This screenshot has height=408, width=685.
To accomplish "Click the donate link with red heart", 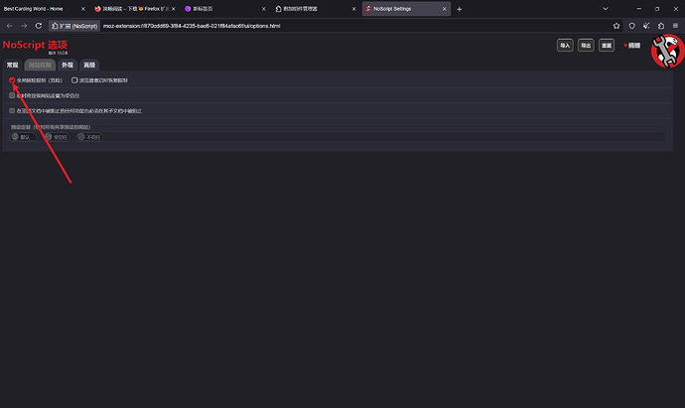I will (x=632, y=46).
